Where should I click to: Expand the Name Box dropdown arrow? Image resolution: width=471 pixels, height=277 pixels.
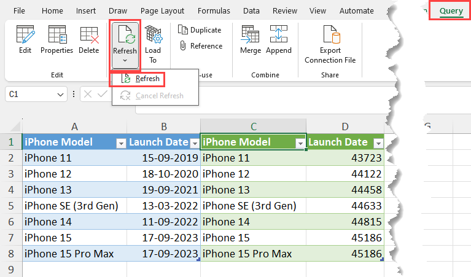(60, 95)
